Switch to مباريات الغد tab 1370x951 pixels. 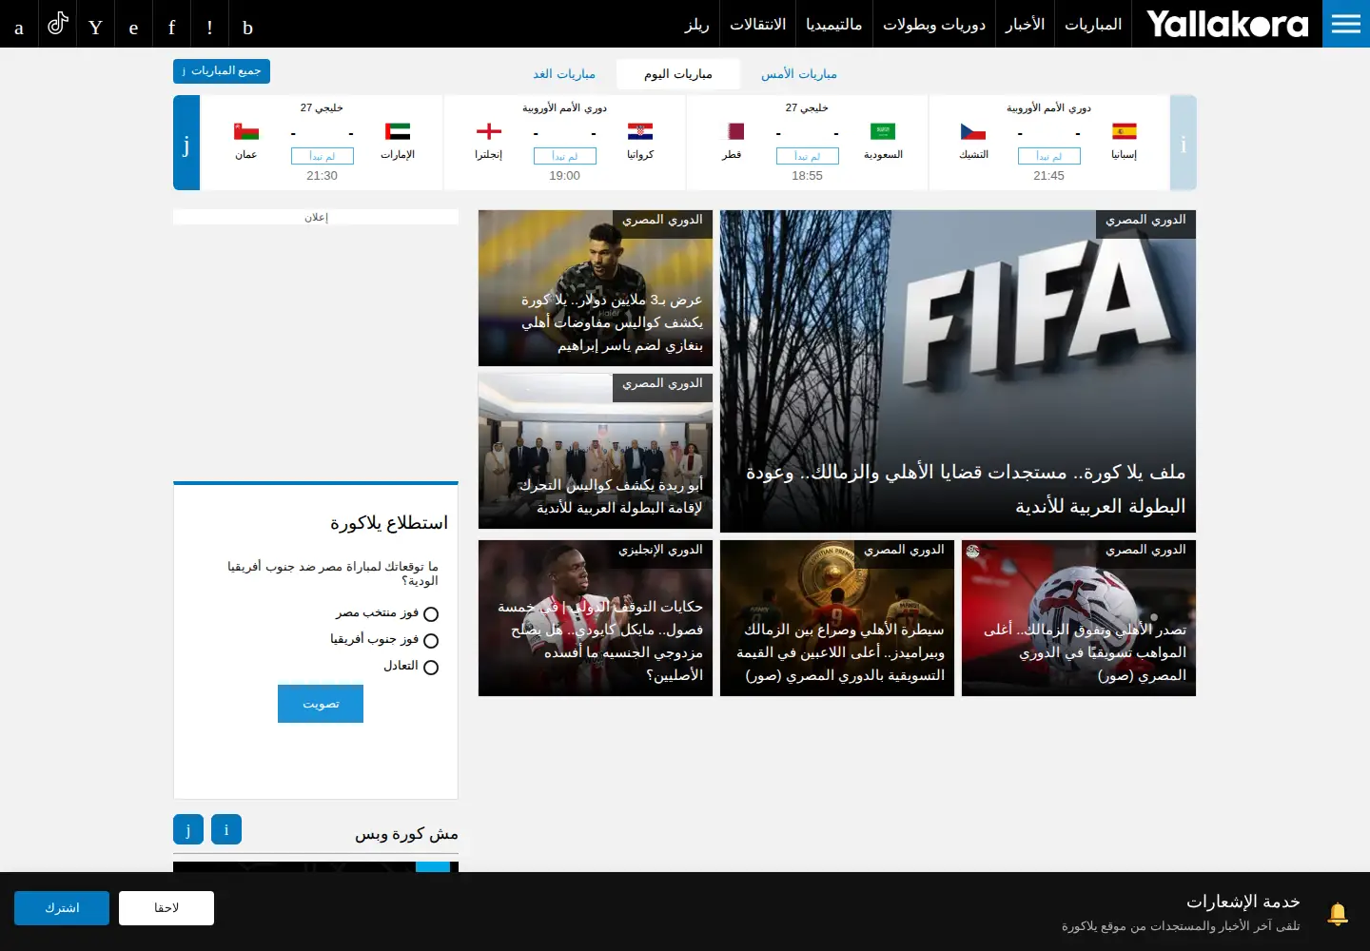[x=564, y=74]
